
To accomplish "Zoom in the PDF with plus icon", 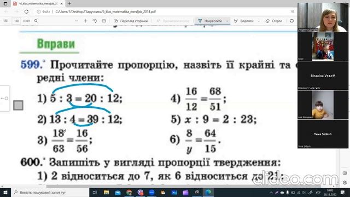I will pos(85,21).
